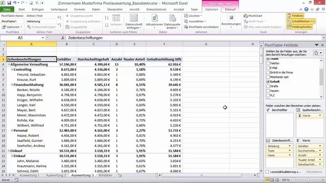Sort ascending A-Z icon in ribbon

click(x=106, y=18)
